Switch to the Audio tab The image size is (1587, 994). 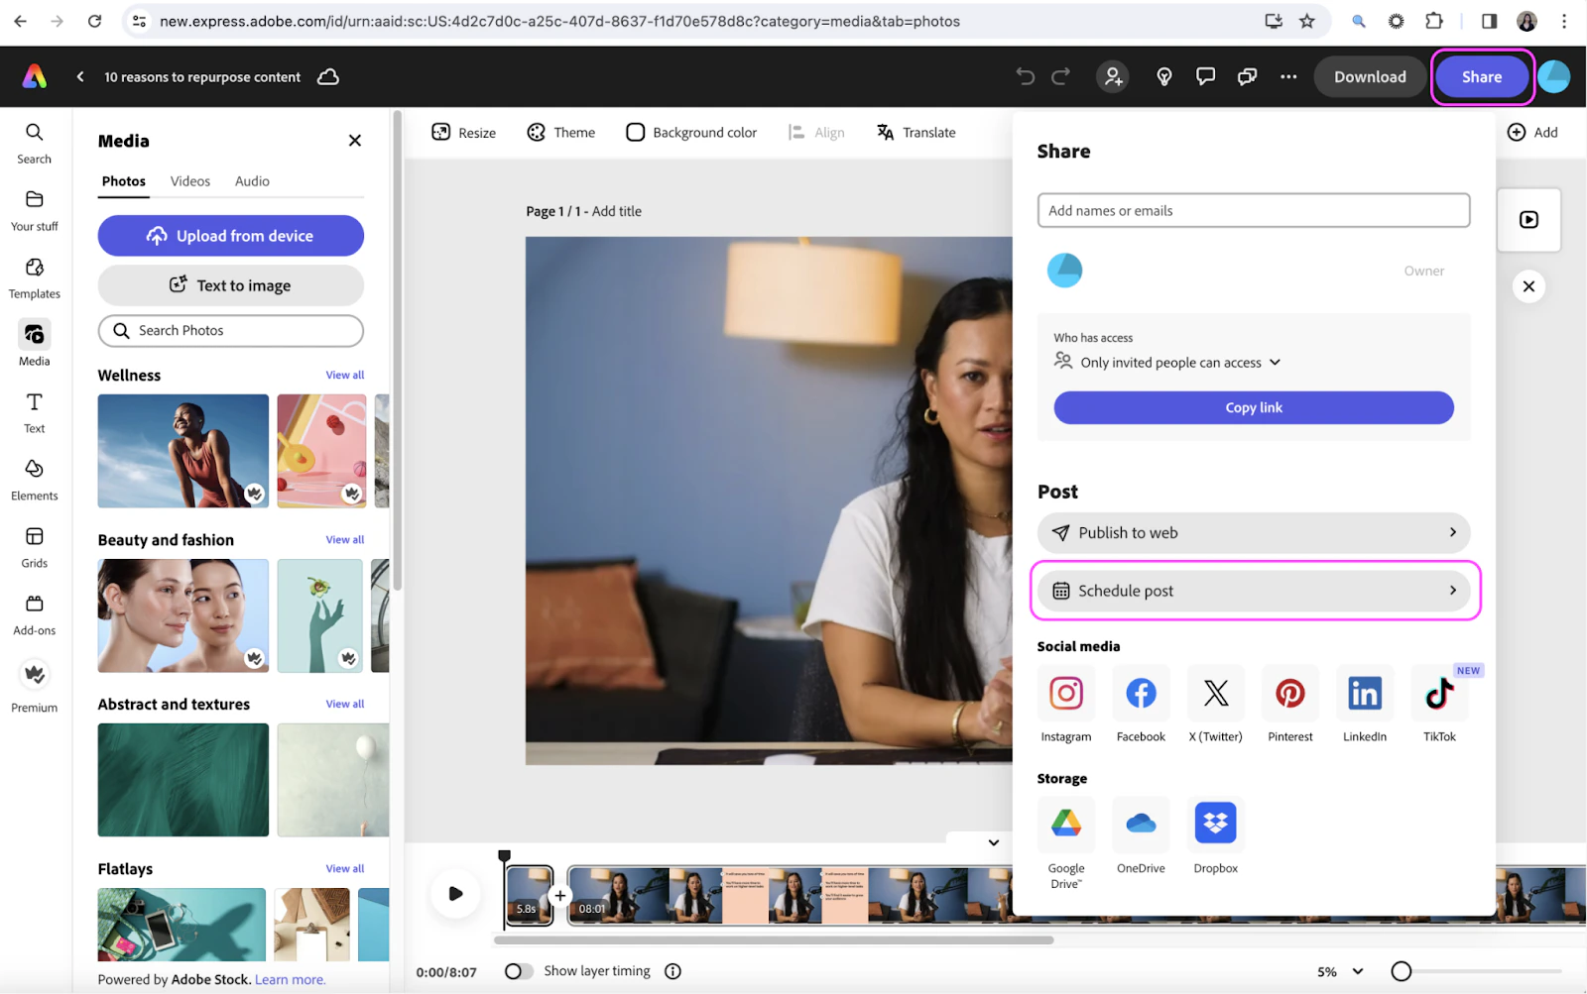click(x=251, y=180)
